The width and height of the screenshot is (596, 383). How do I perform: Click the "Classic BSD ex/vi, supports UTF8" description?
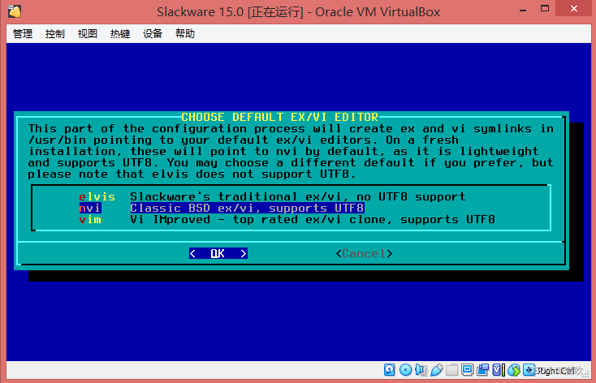point(247,209)
